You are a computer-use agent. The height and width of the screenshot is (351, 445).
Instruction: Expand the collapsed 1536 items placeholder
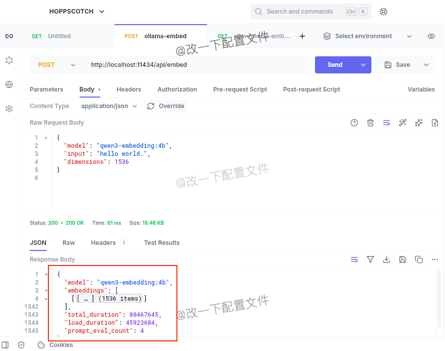(x=109, y=299)
